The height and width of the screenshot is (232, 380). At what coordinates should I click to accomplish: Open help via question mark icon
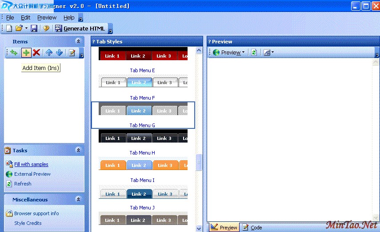46,28
